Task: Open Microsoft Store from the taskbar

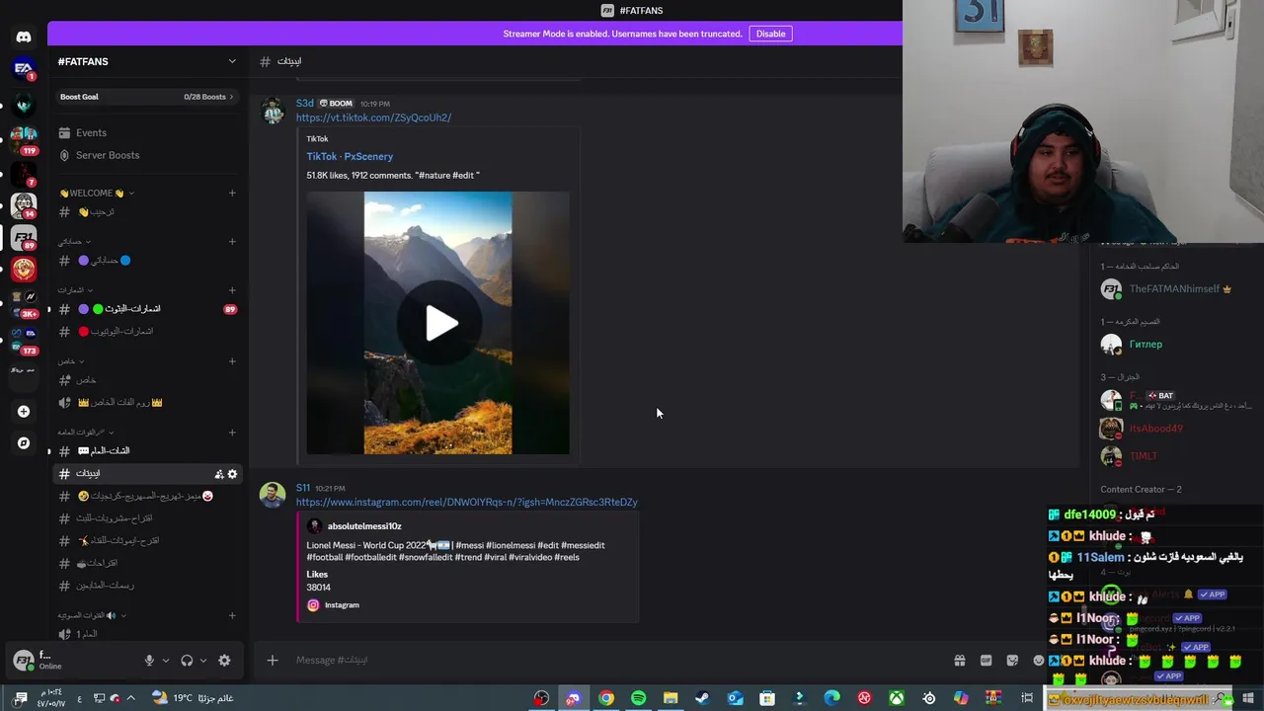Action: 767,698
